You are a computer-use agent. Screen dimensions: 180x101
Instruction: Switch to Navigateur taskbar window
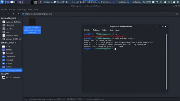(x=46, y=2)
